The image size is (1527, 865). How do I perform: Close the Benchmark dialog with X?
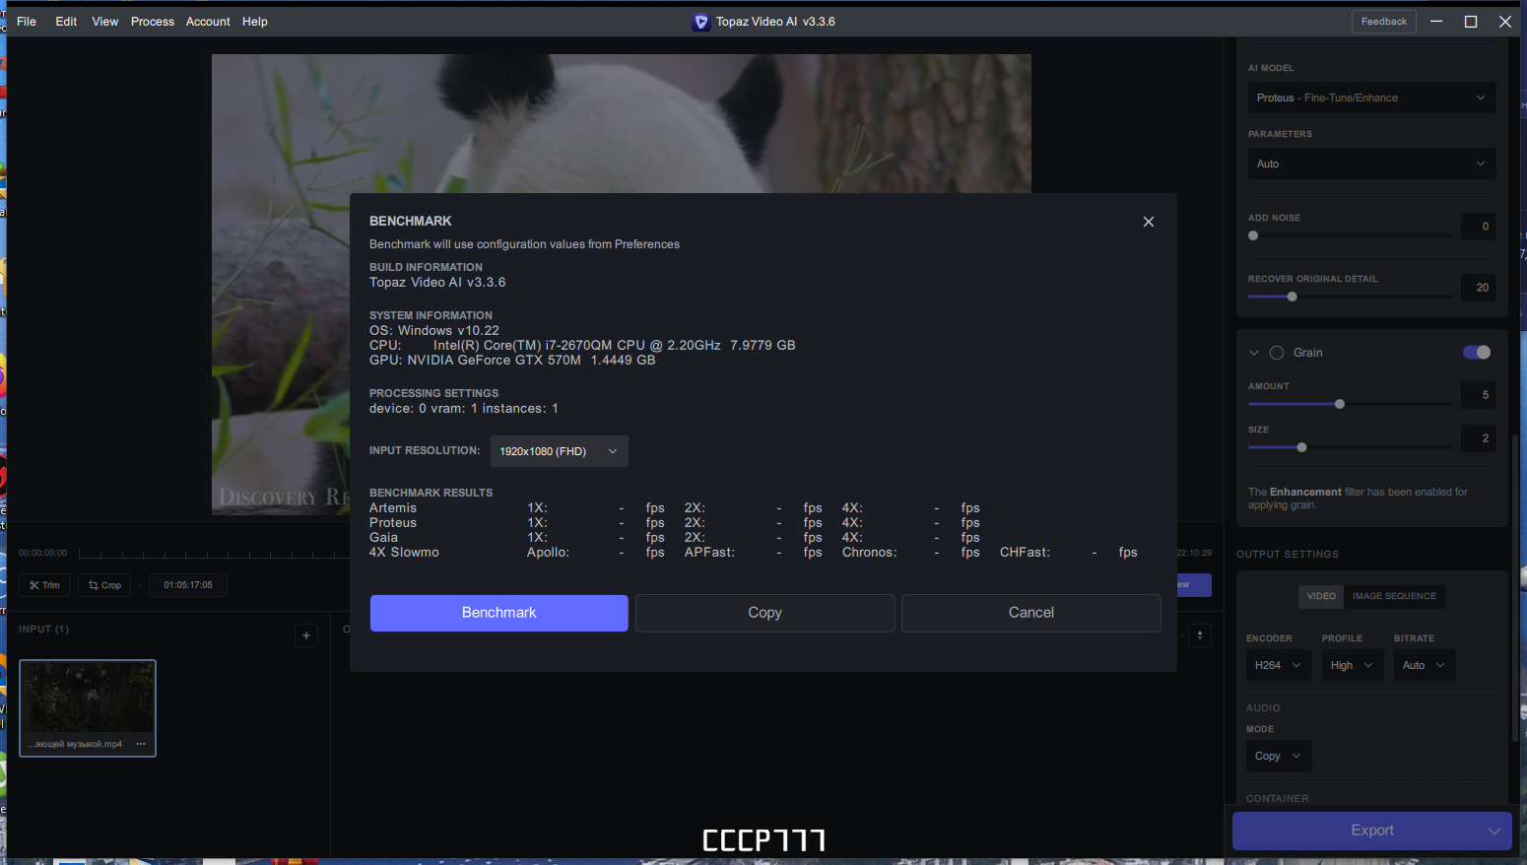point(1148,222)
